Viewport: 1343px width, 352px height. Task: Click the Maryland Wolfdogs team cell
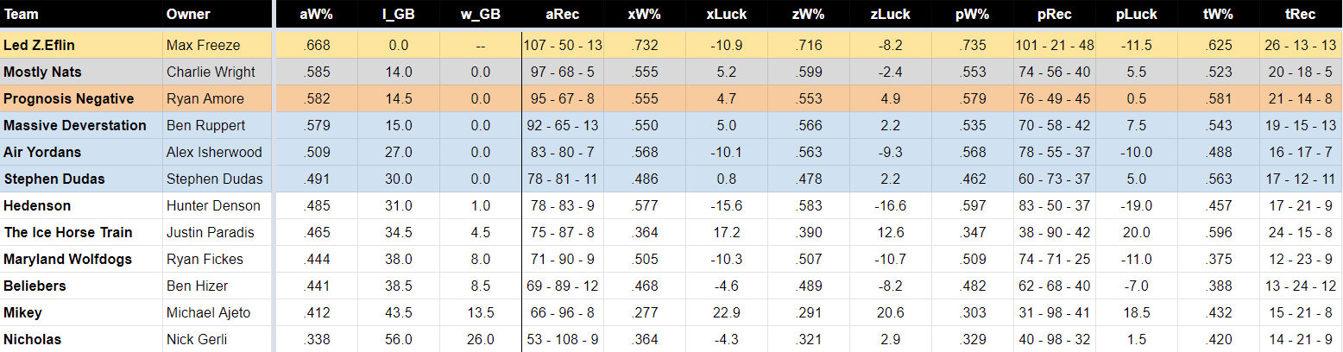click(81, 259)
